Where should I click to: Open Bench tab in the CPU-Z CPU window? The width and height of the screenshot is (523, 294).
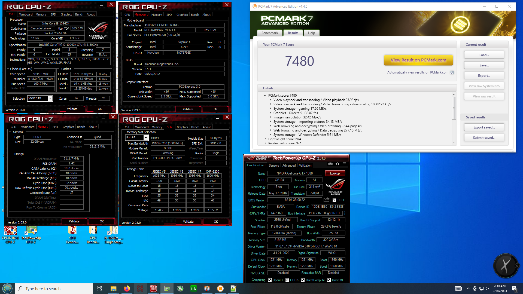(79, 14)
